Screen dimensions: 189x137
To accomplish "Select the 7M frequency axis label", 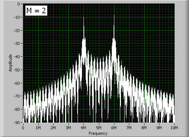I will point(129,128).
